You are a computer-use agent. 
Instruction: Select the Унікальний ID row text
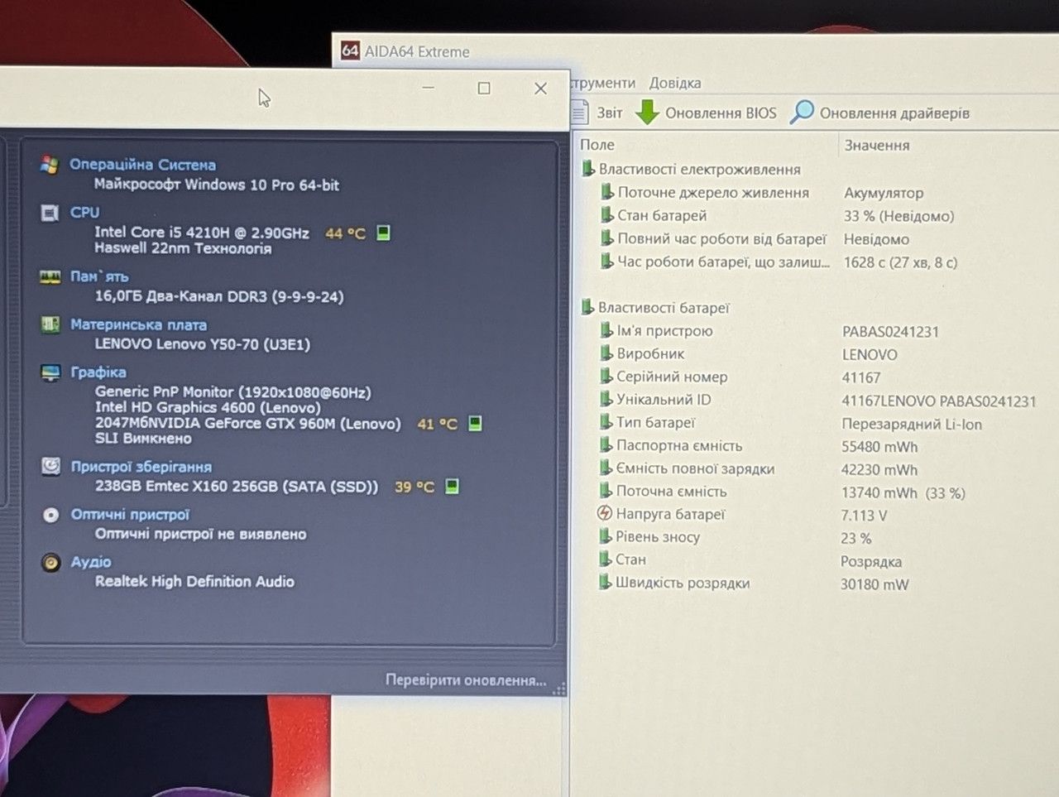[x=664, y=399]
